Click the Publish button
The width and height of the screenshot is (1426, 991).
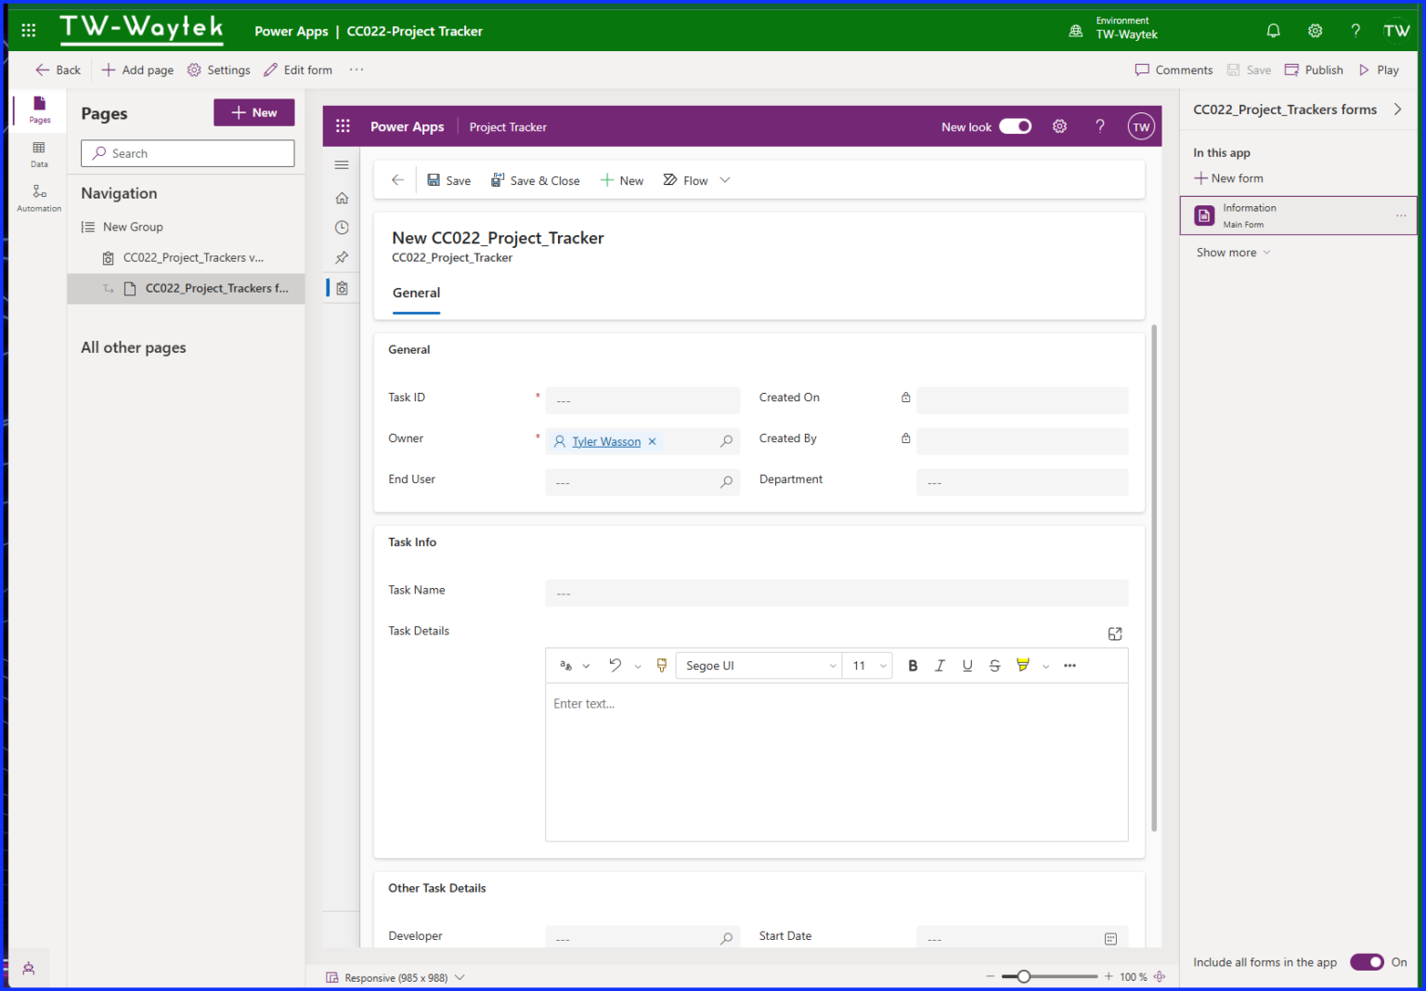coord(1313,69)
